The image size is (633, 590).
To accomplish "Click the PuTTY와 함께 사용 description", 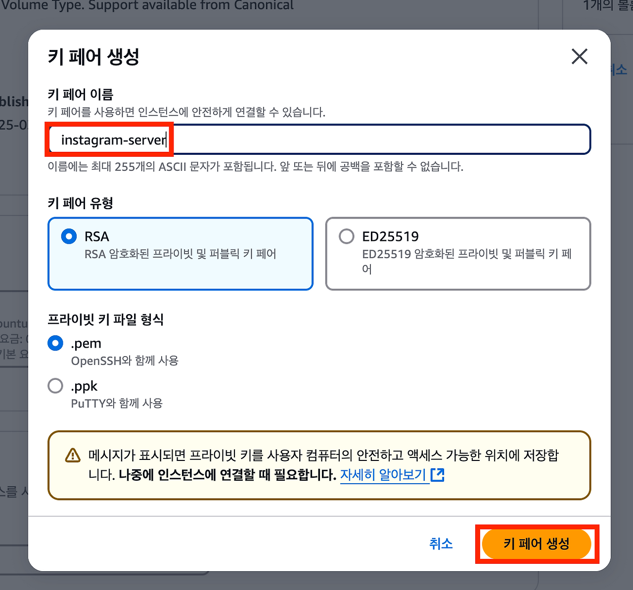I will (117, 403).
